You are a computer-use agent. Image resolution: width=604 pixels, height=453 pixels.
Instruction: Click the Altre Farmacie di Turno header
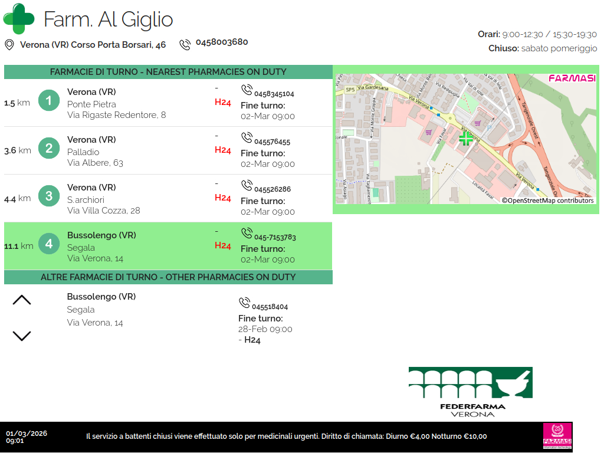point(168,277)
